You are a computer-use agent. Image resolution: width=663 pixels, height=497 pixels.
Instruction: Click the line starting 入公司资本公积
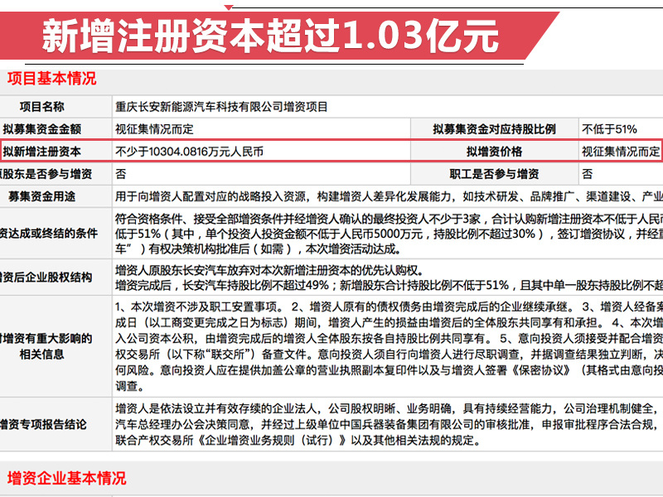click(x=389, y=339)
